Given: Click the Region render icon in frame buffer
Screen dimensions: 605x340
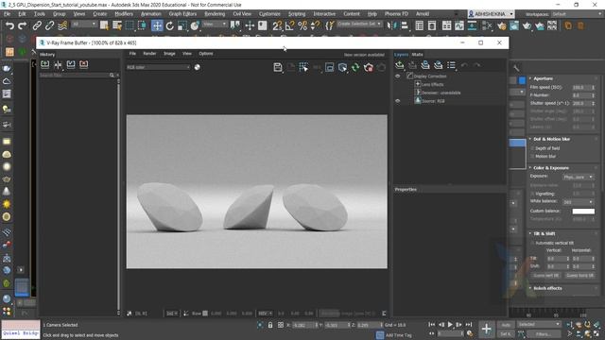Looking at the screenshot, I should coord(303,67).
